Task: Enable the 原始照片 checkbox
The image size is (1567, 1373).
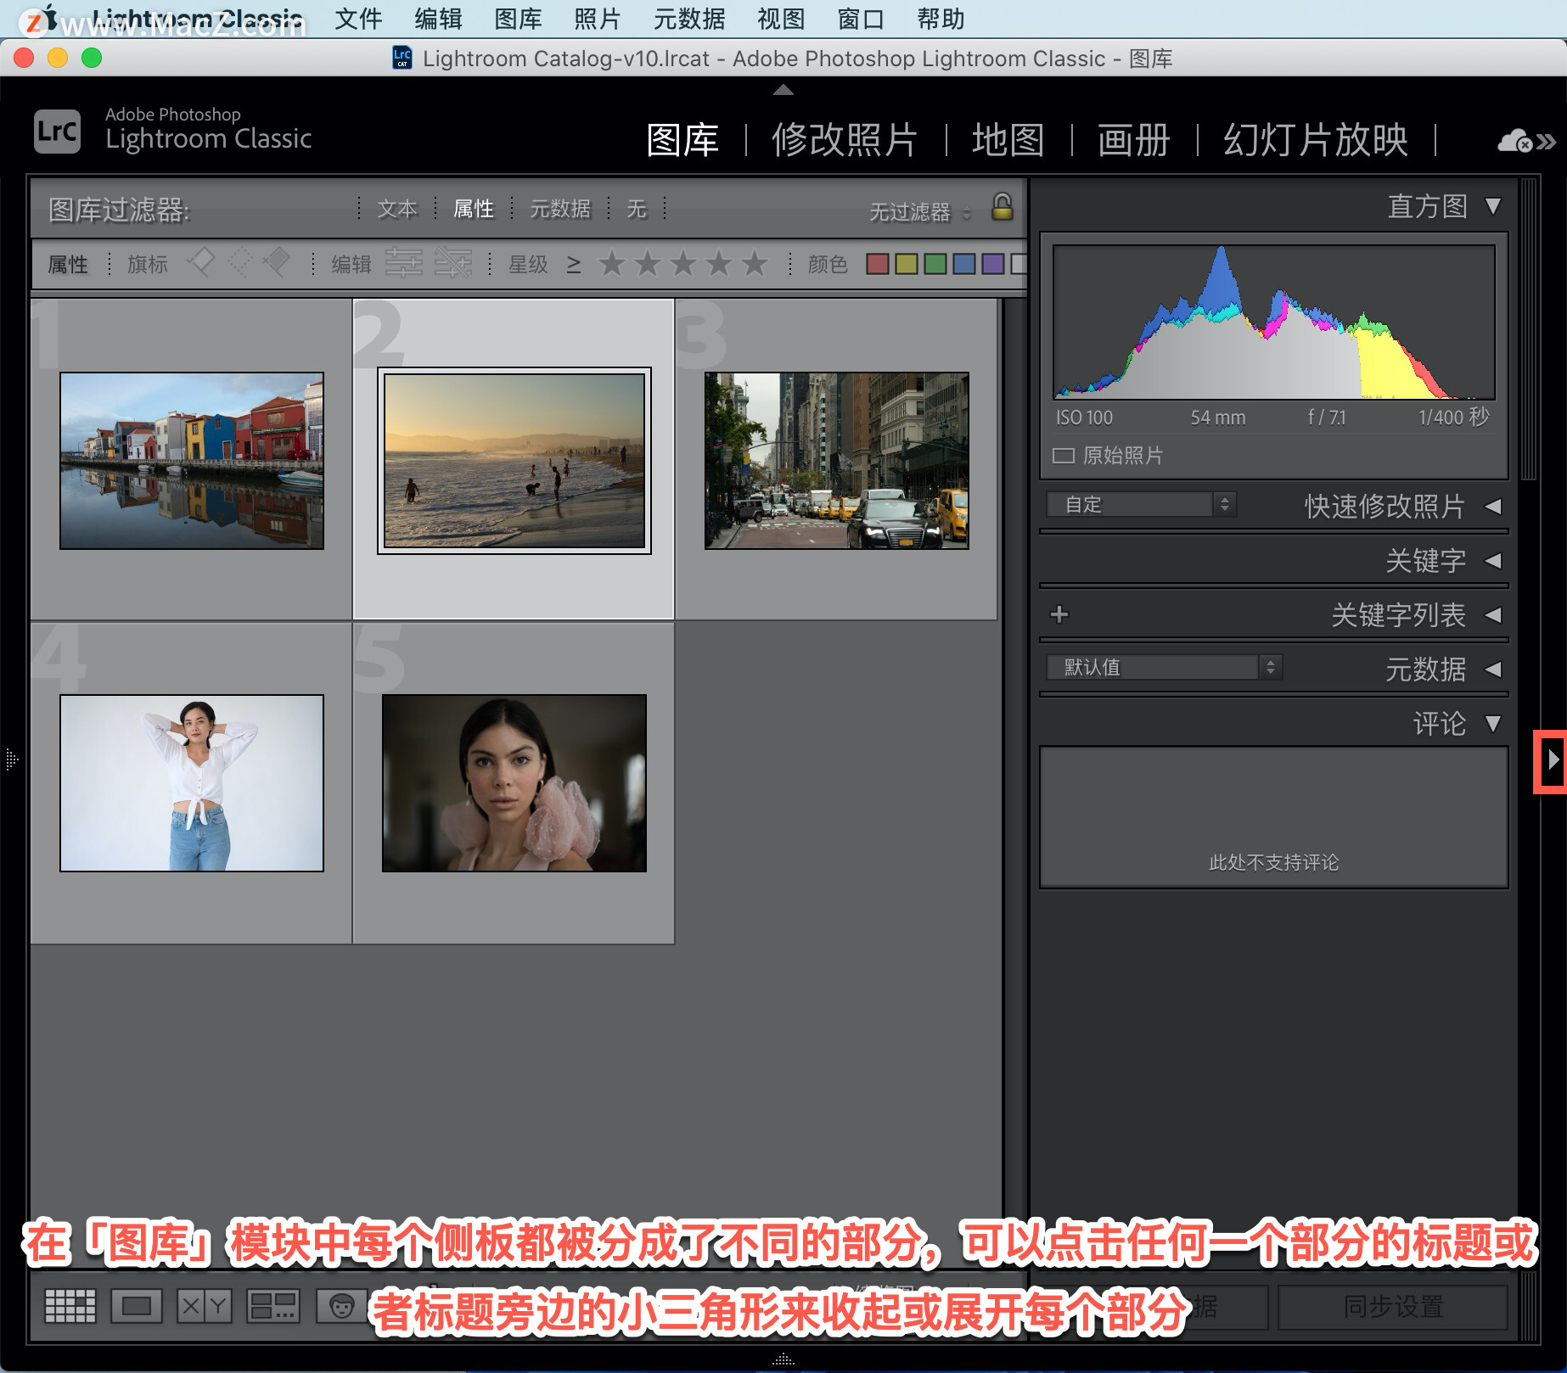Action: pyautogui.click(x=1063, y=456)
